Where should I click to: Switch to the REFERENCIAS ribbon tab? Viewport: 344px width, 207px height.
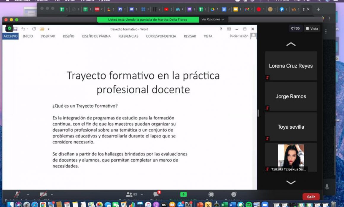click(x=128, y=36)
